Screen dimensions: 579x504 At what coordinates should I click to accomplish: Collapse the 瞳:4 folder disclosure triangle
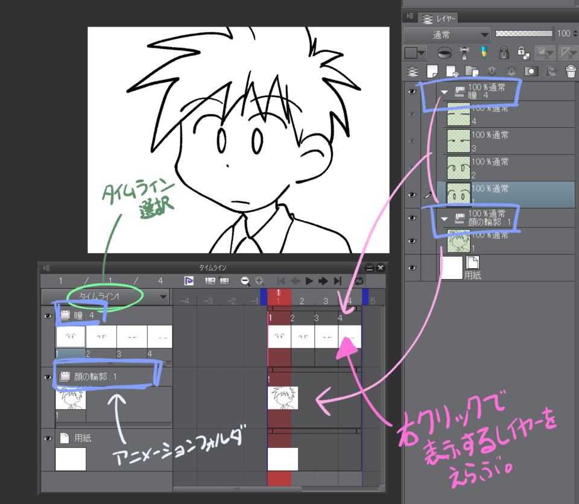(445, 91)
